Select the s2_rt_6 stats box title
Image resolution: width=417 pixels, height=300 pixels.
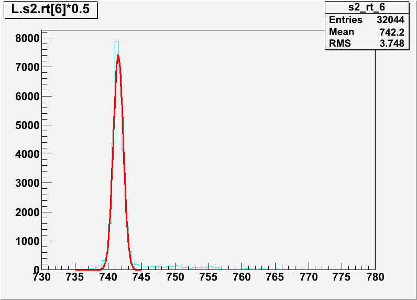tap(367, 7)
